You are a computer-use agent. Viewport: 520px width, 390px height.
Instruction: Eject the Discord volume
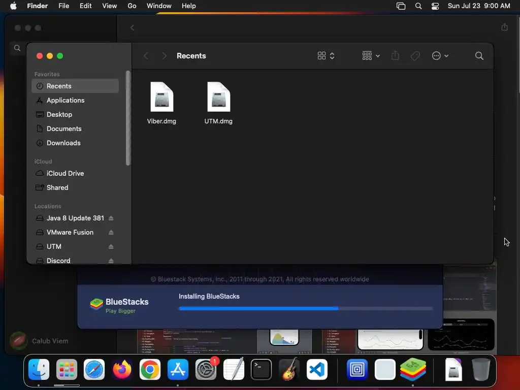pos(111,261)
